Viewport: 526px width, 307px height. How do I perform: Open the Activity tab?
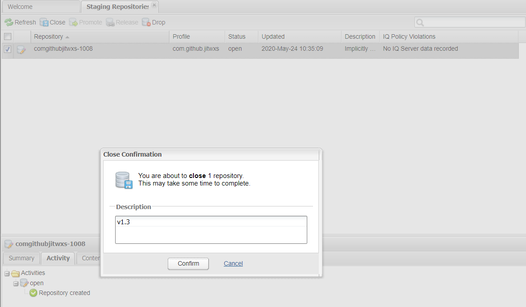point(58,258)
